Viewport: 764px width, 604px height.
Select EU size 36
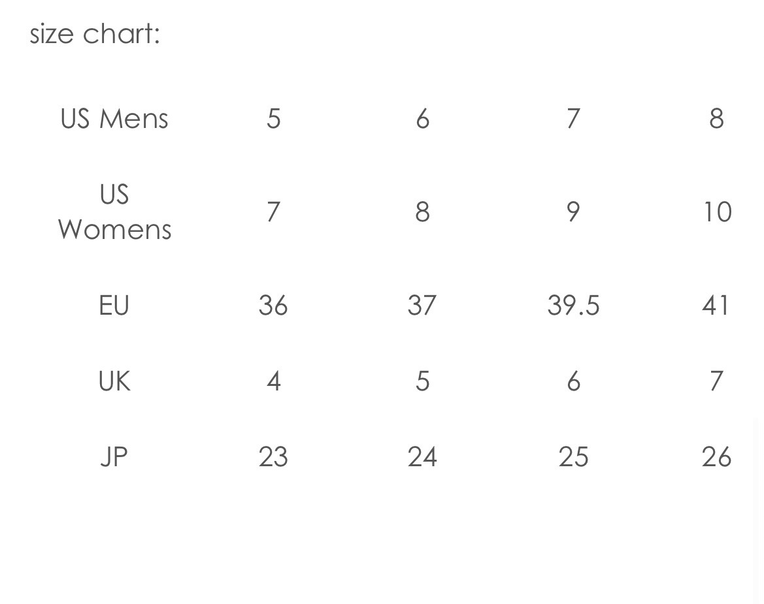[273, 306]
